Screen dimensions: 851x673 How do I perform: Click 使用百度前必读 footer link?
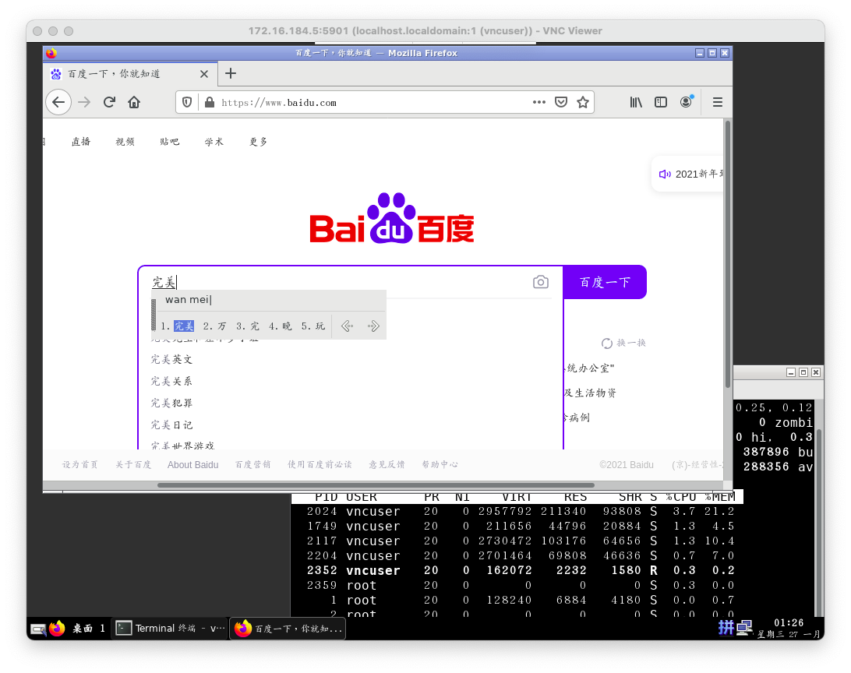320,465
